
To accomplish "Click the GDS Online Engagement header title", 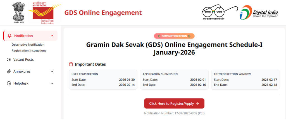I will [x=103, y=13].
